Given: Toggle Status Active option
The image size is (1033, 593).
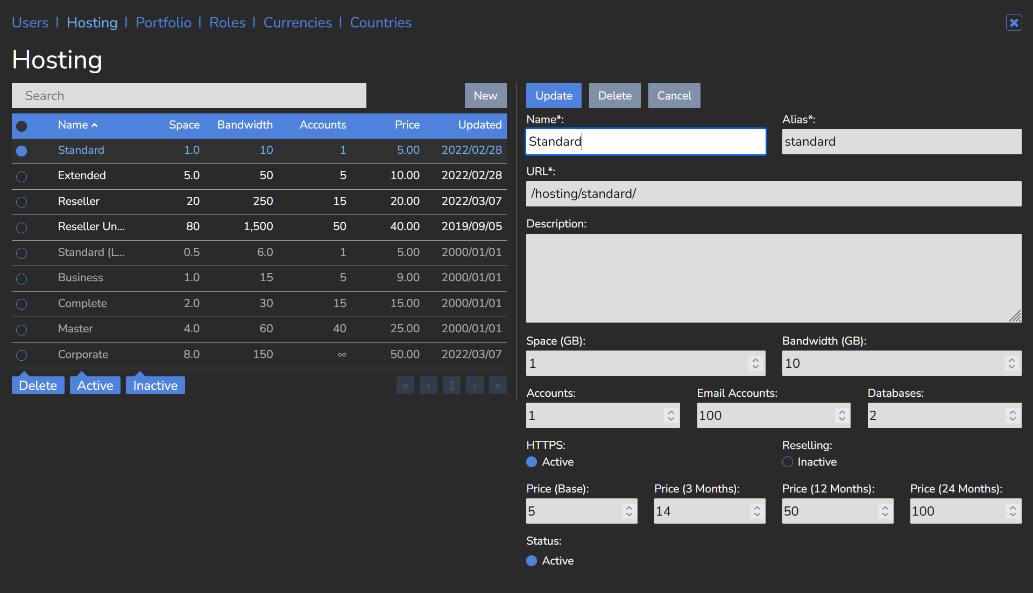Looking at the screenshot, I should tap(532, 561).
